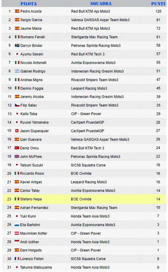The height and width of the screenshot is (272, 168).
Task: Select the highlighted Stefano Nepa row
Action: tap(84, 199)
